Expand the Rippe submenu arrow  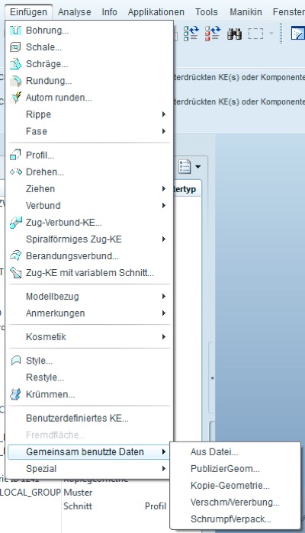(163, 114)
